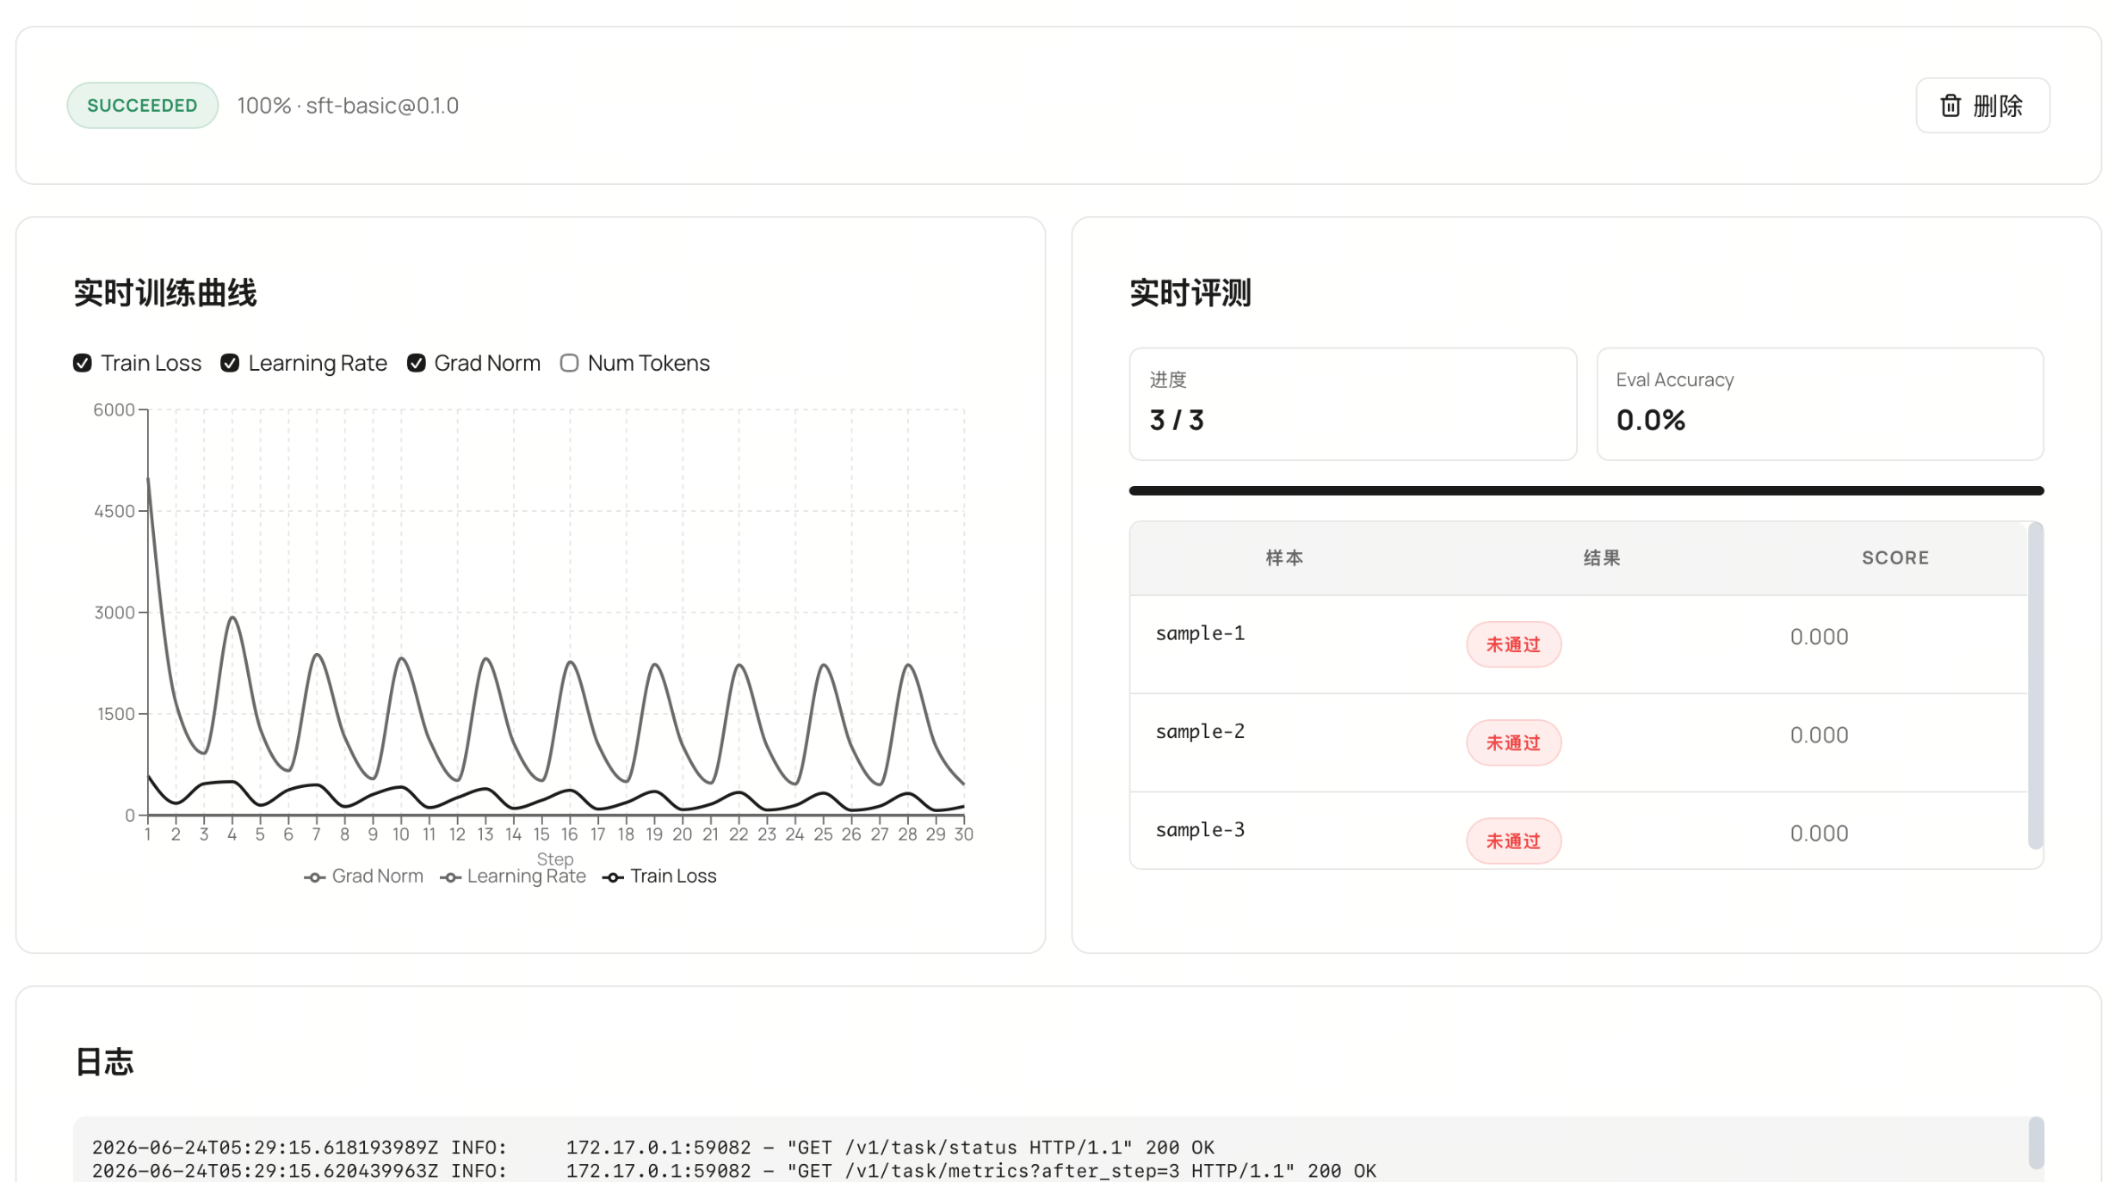Click the 进度 3 / 3 card
Viewport: 2114px width, 1182px height.
tap(1352, 403)
